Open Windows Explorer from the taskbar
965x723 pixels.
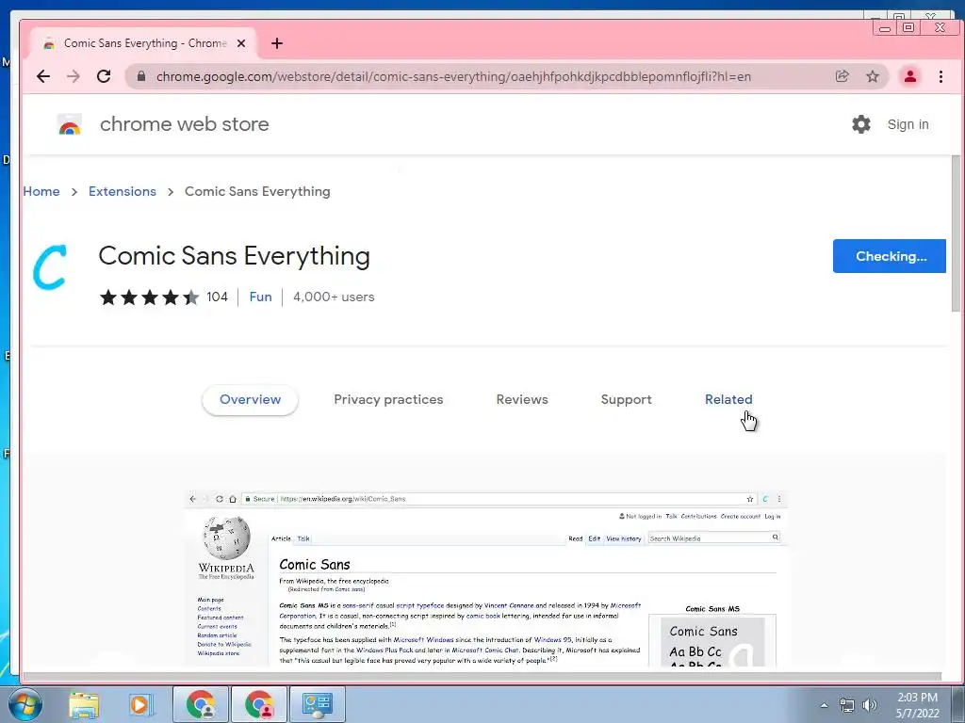pos(84,704)
